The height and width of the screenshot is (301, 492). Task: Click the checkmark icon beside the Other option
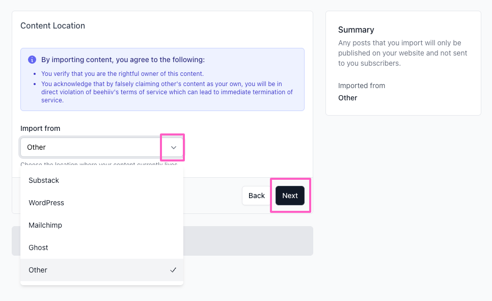tap(173, 270)
